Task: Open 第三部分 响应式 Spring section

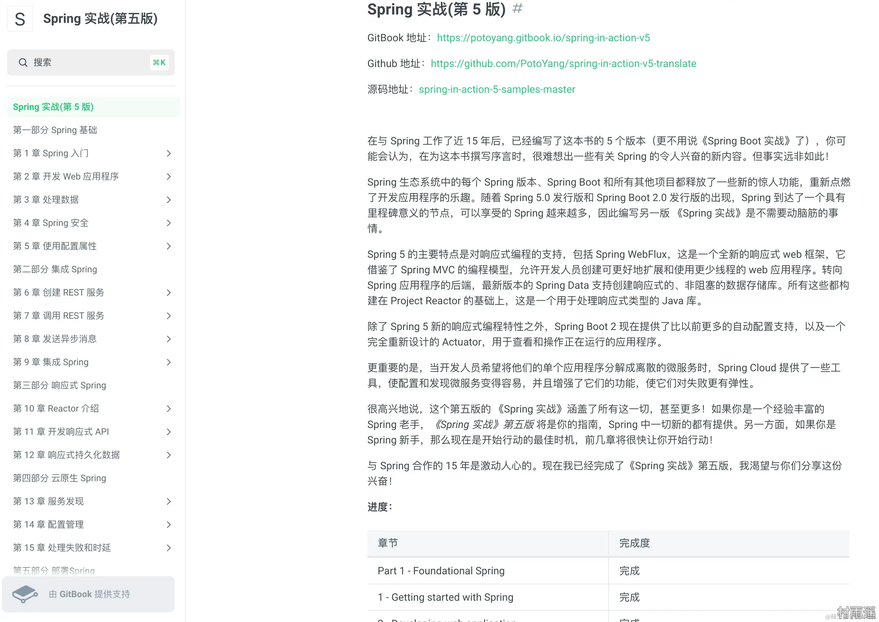Action: pos(59,385)
